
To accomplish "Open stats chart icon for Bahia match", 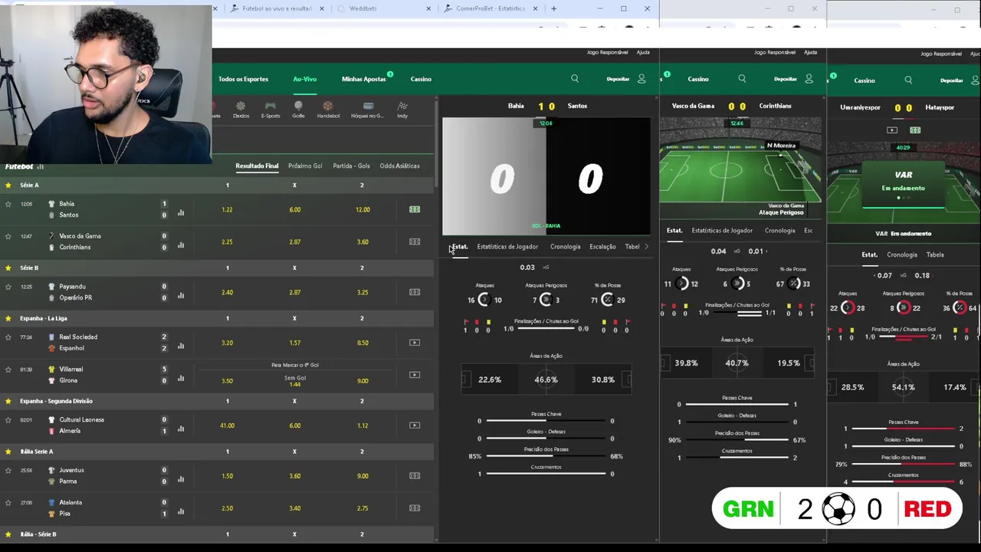I will (x=181, y=213).
